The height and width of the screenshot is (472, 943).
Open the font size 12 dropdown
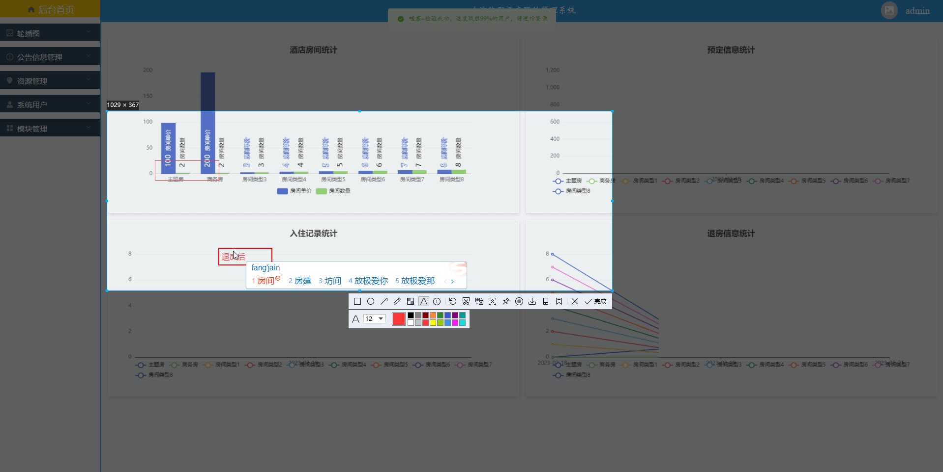[x=375, y=319]
